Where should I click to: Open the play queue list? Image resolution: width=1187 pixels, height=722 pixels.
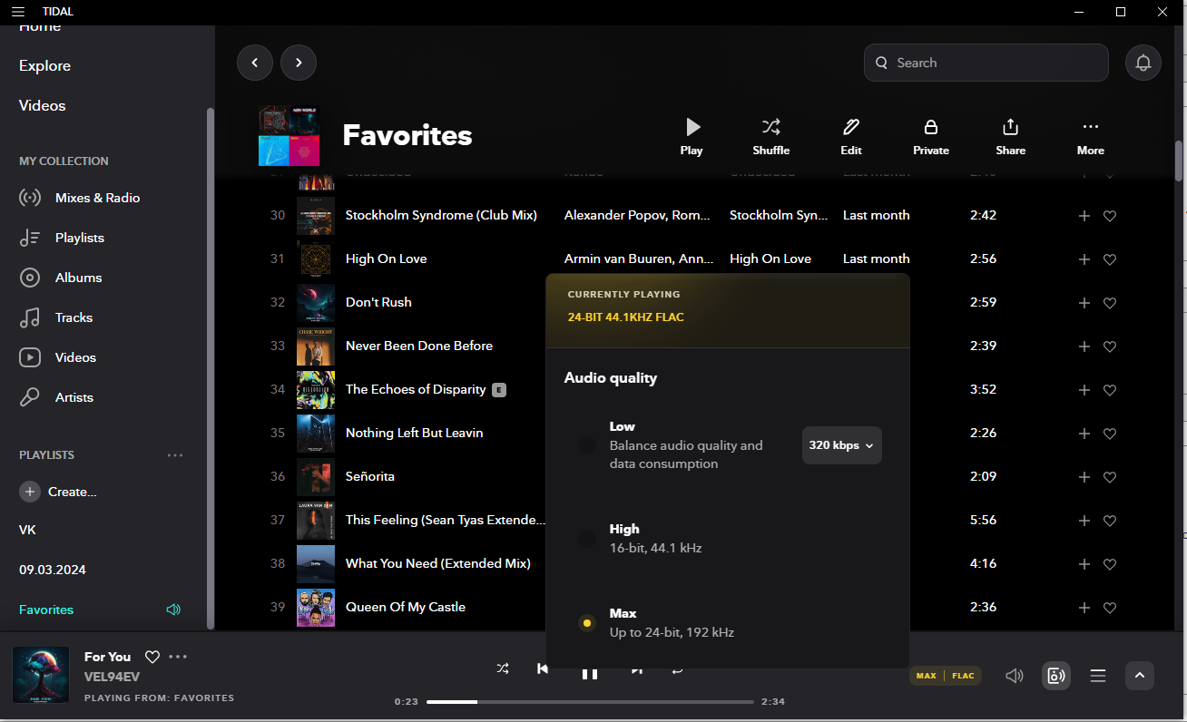coord(1098,676)
